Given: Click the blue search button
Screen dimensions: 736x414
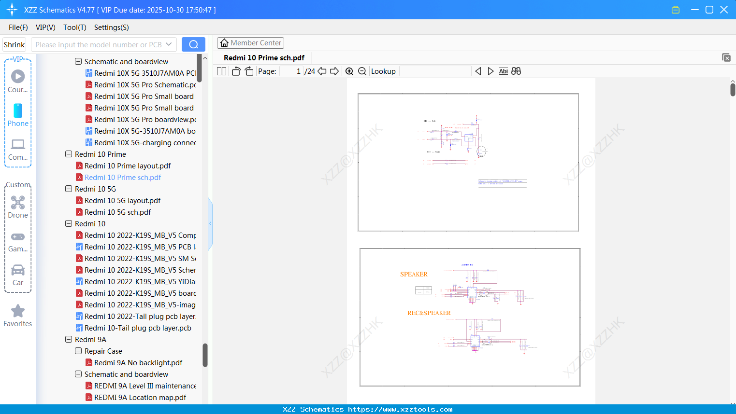Looking at the screenshot, I should click(193, 44).
